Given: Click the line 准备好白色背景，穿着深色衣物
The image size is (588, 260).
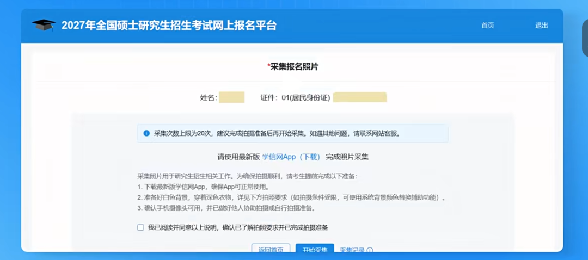Looking at the screenshot, I should click(291, 197).
